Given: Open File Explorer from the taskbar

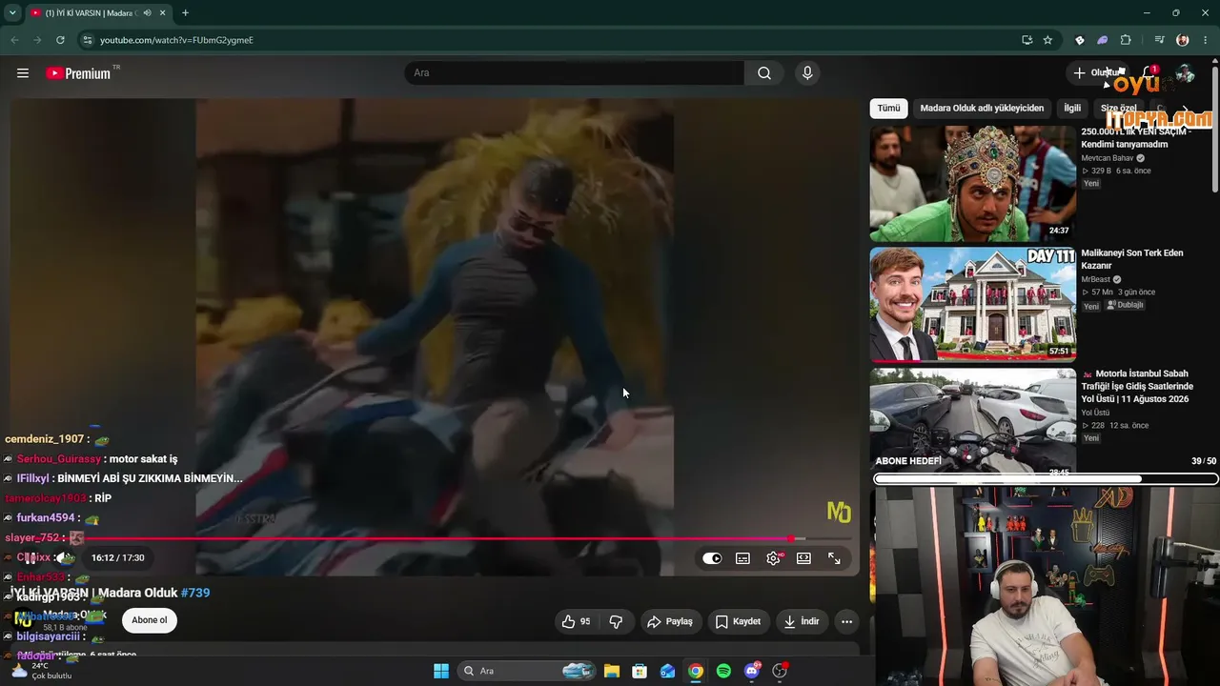Looking at the screenshot, I should 612,671.
